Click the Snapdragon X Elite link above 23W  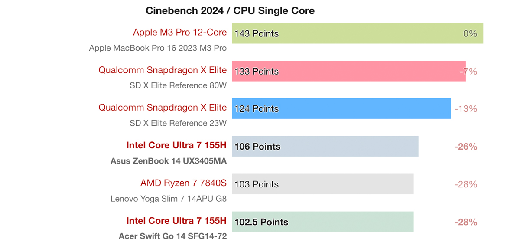pyautogui.click(x=162, y=108)
